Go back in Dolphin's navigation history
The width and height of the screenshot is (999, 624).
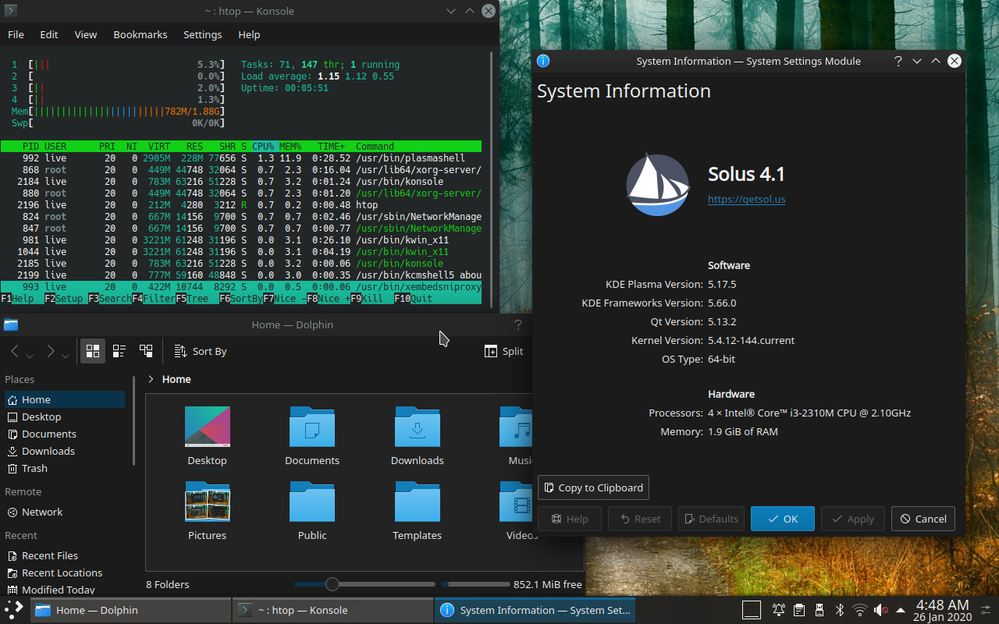point(14,351)
